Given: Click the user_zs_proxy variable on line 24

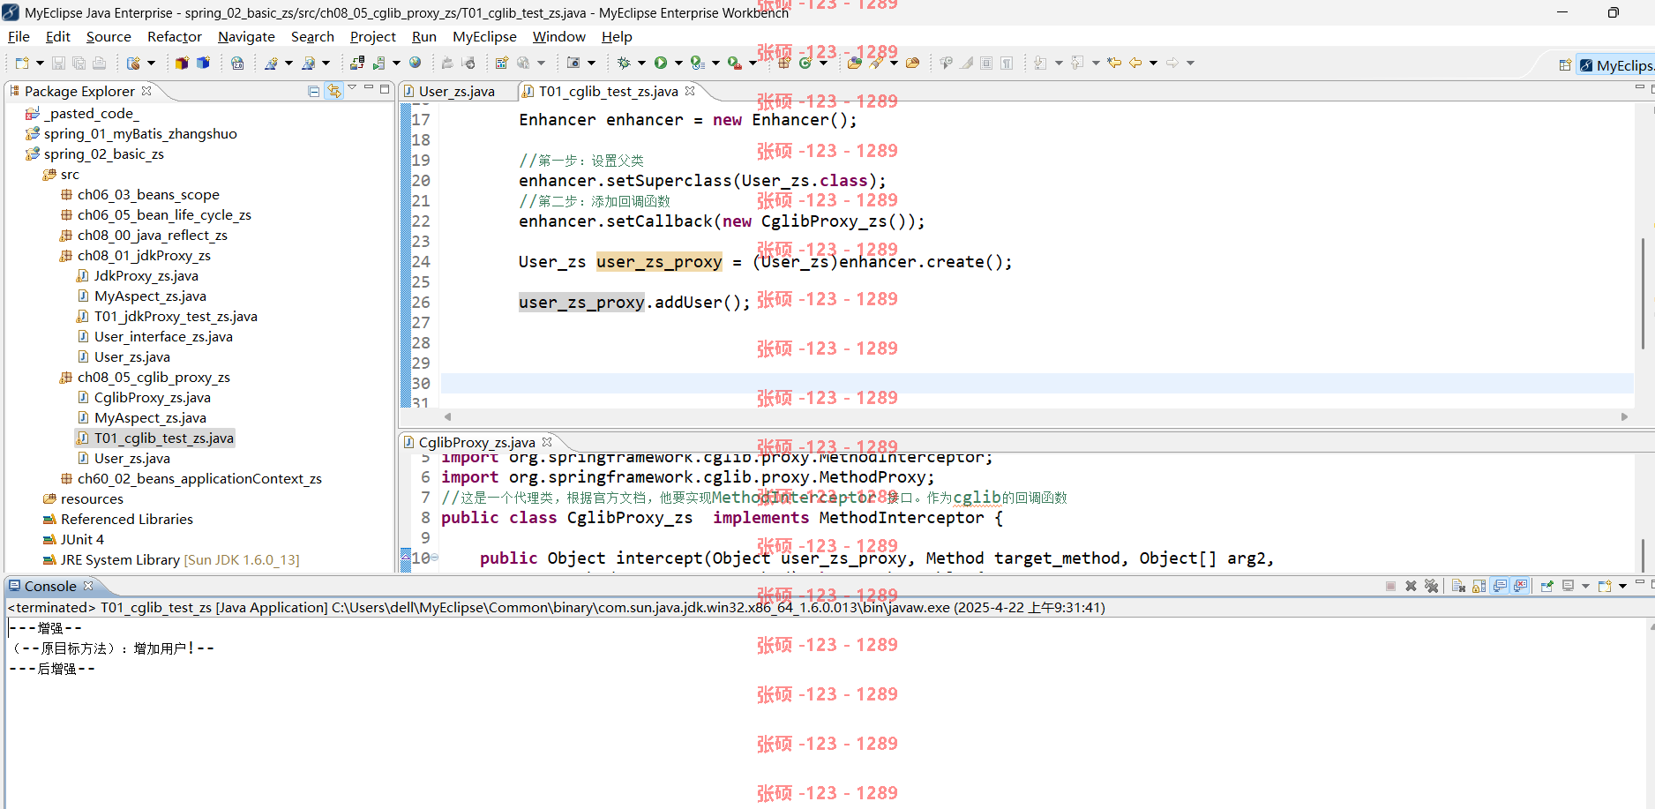Looking at the screenshot, I should pos(659,261).
